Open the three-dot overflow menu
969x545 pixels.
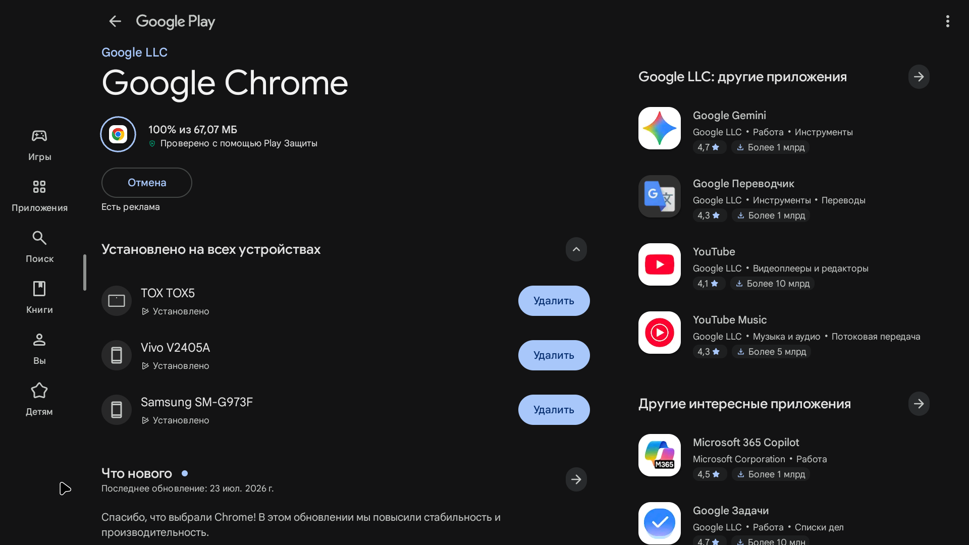pos(947,21)
